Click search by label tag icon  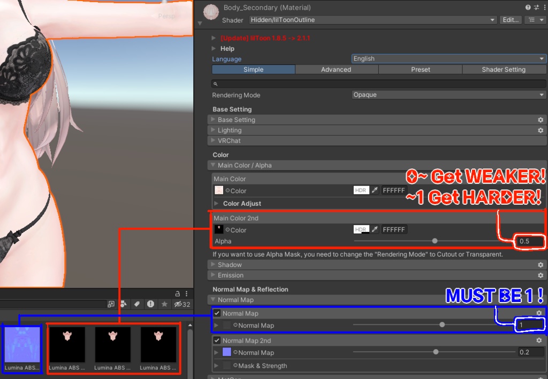click(x=137, y=304)
